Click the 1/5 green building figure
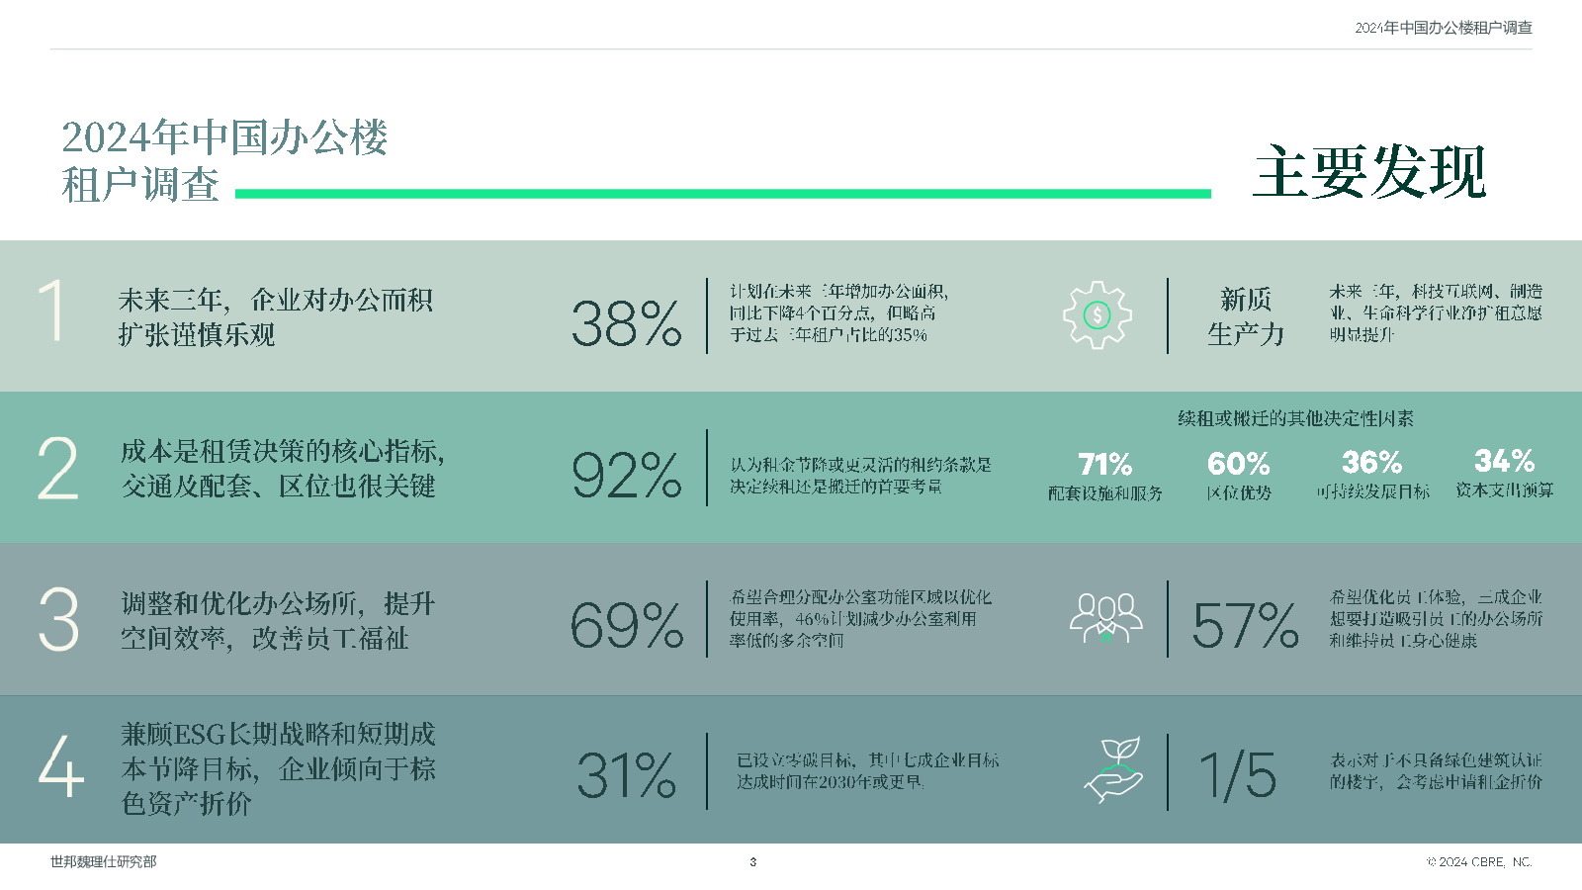The image size is (1582, 890). (1237, 774)
